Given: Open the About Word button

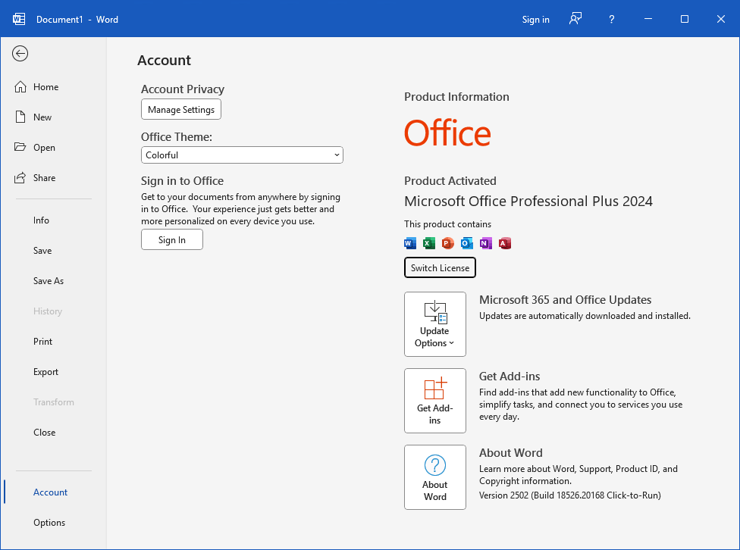Looking at the screenshot, I should tap(435, 477).
